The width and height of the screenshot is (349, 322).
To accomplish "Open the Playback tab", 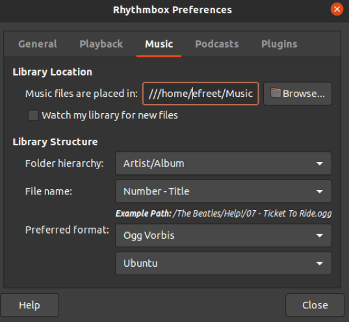I will [x=101, y=44].
